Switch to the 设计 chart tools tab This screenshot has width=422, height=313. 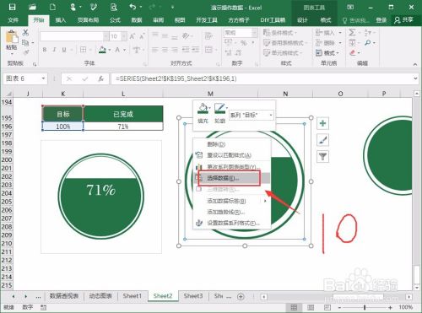point(302,20)
